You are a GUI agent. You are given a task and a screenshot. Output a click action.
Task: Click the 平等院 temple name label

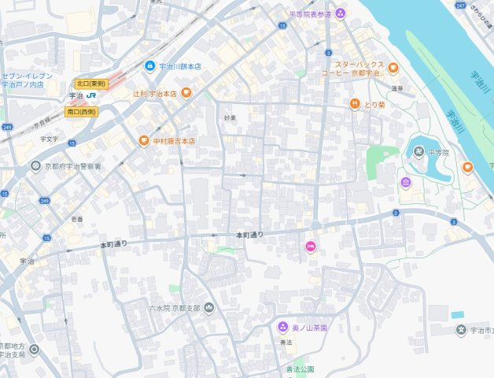point(439,153)
